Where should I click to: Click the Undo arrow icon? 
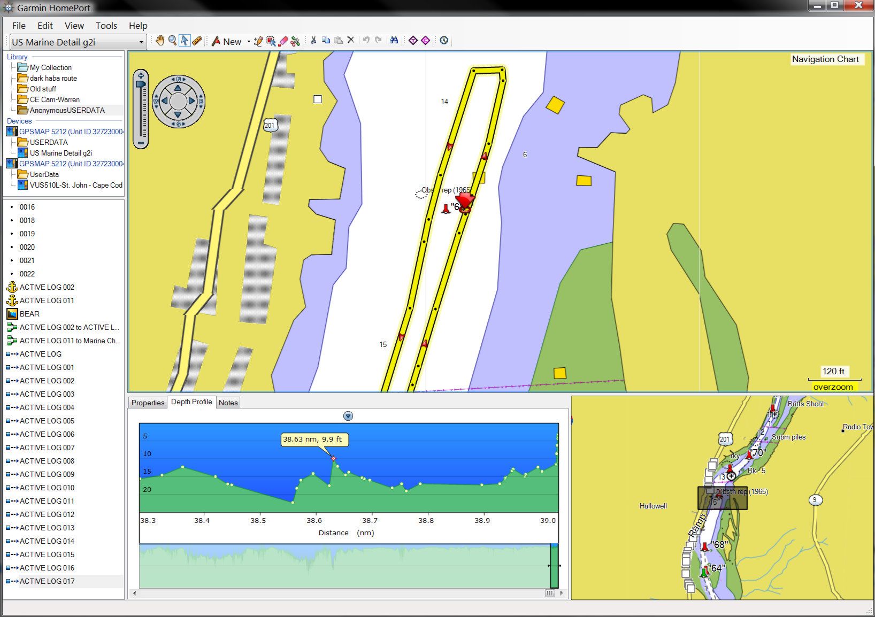[366, 40]
